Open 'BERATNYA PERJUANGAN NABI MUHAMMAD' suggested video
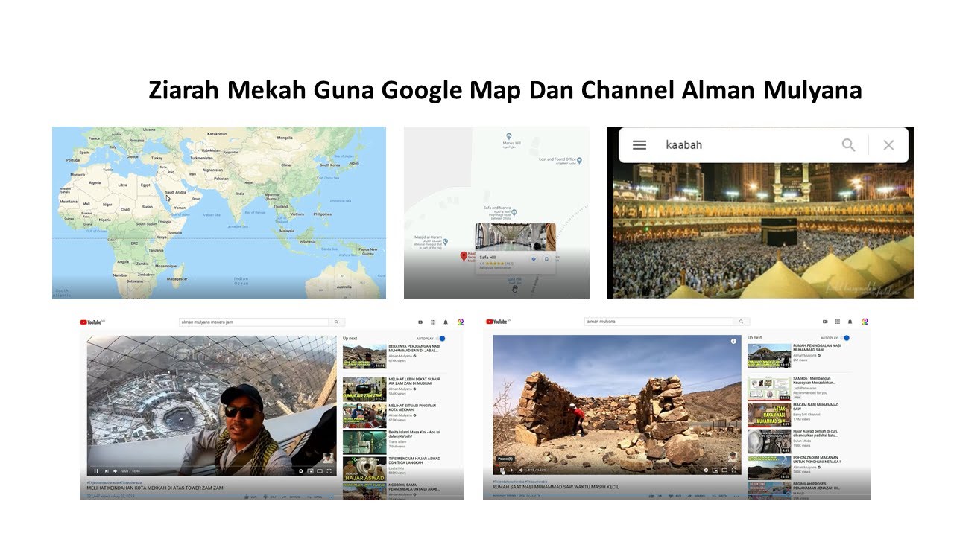954x536 pixels. point(392,356)
